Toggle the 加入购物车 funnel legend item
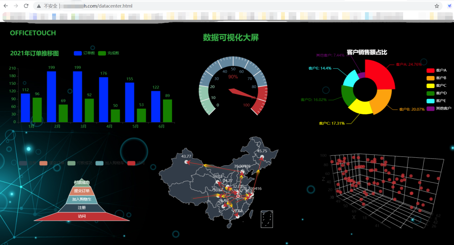454x245 pixels. pyautogui.click(x=110, y=163)
